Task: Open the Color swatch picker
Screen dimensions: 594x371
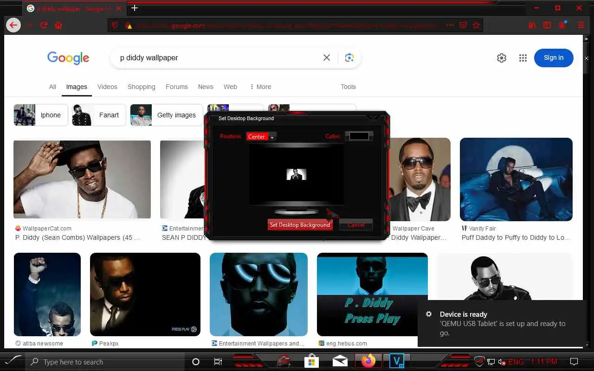Action: (x=359, y=136)
